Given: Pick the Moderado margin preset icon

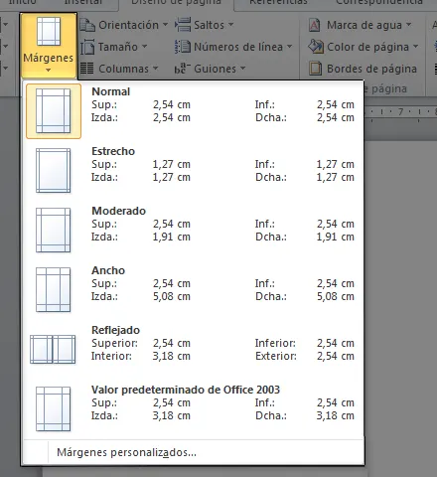Looking at the screenshot, I should pyautogui.click(x=54, y=231).
